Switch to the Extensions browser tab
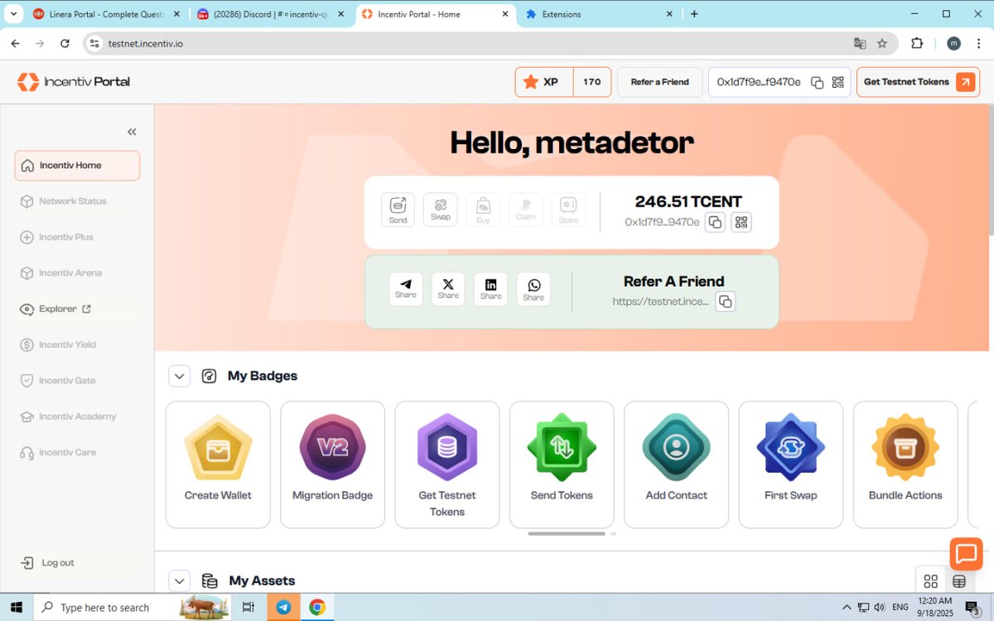The height and width of the screenshot is (621, 994). (x=601, y=14)
